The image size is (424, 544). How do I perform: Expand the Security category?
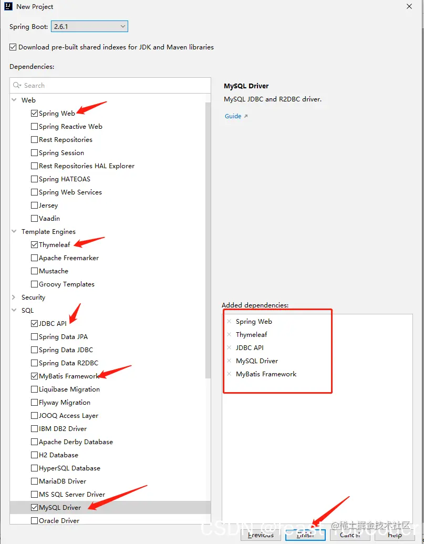(x=14, y=297)
